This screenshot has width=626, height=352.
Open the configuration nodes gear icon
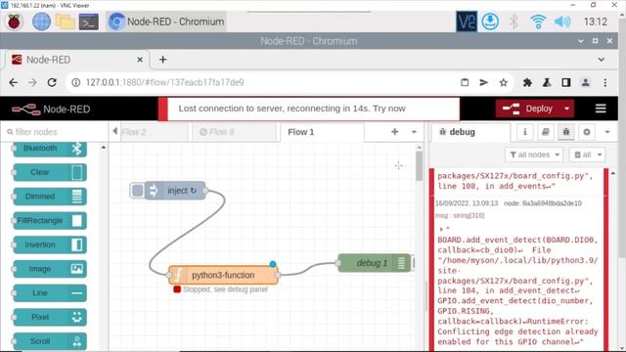pos(587,132)
